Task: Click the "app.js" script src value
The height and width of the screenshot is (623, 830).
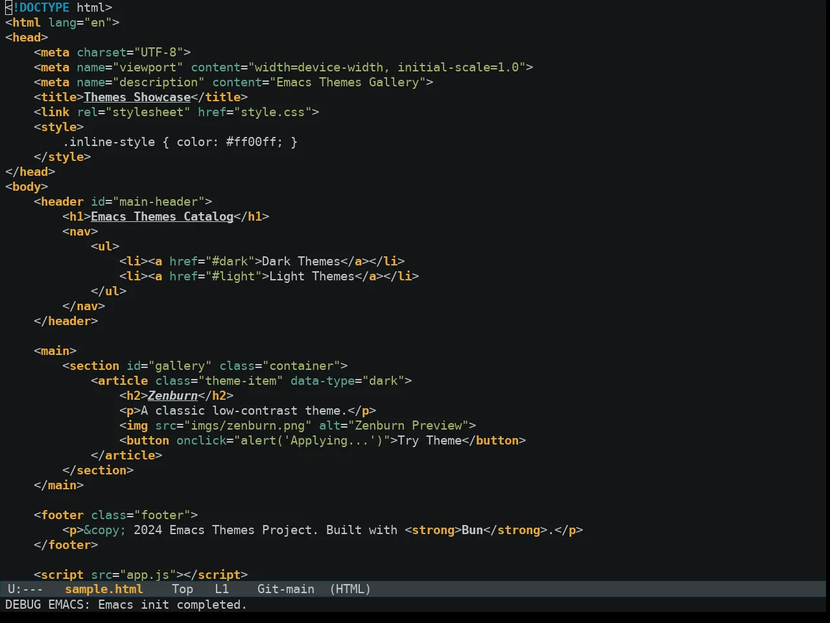Action: pos(148,575)
